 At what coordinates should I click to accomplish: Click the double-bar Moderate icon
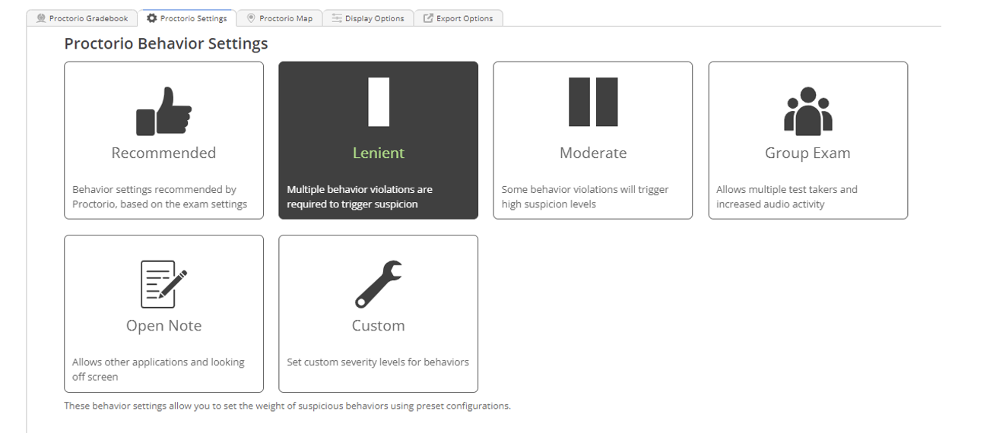(593, 102)
